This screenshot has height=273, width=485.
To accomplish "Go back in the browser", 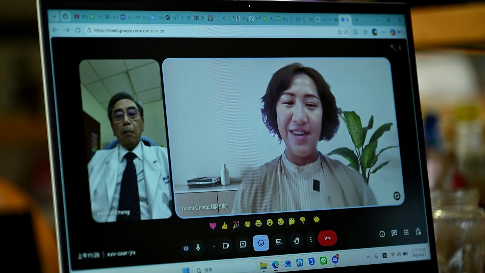I will point(55,30).
